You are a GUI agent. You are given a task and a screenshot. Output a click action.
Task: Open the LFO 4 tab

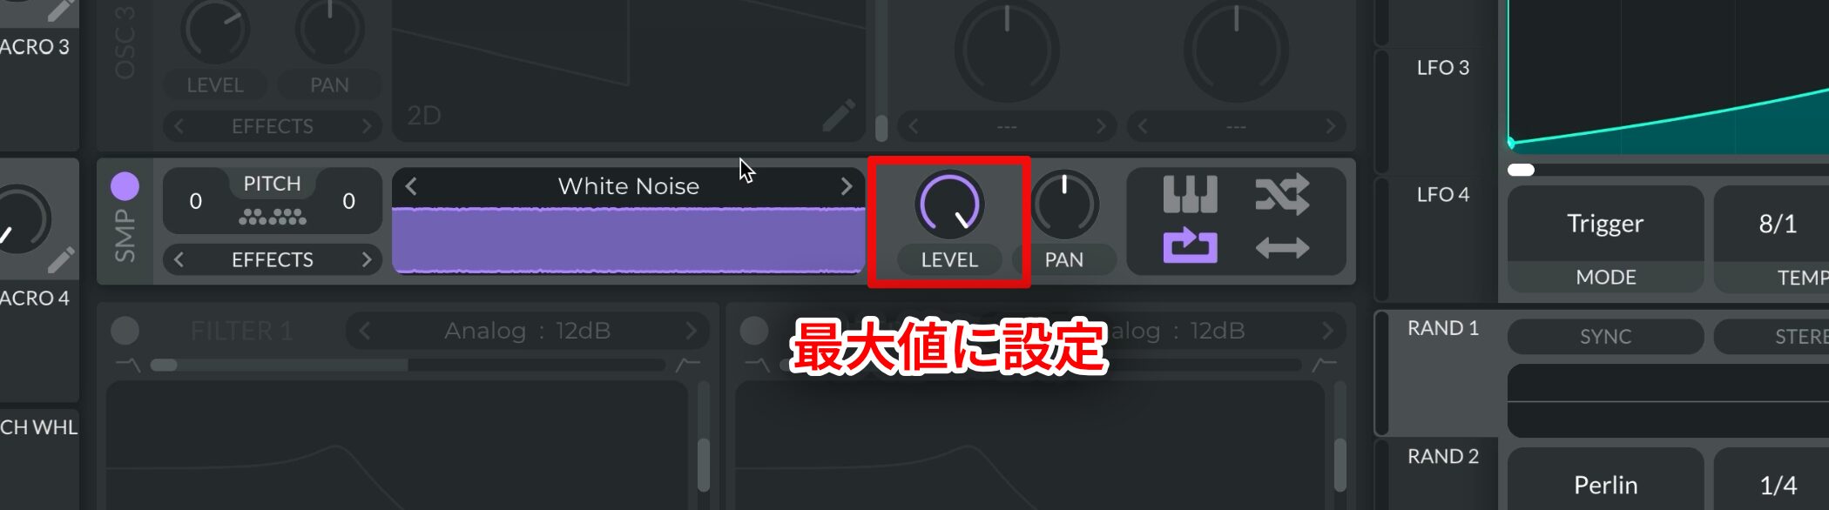[1442, 195]
